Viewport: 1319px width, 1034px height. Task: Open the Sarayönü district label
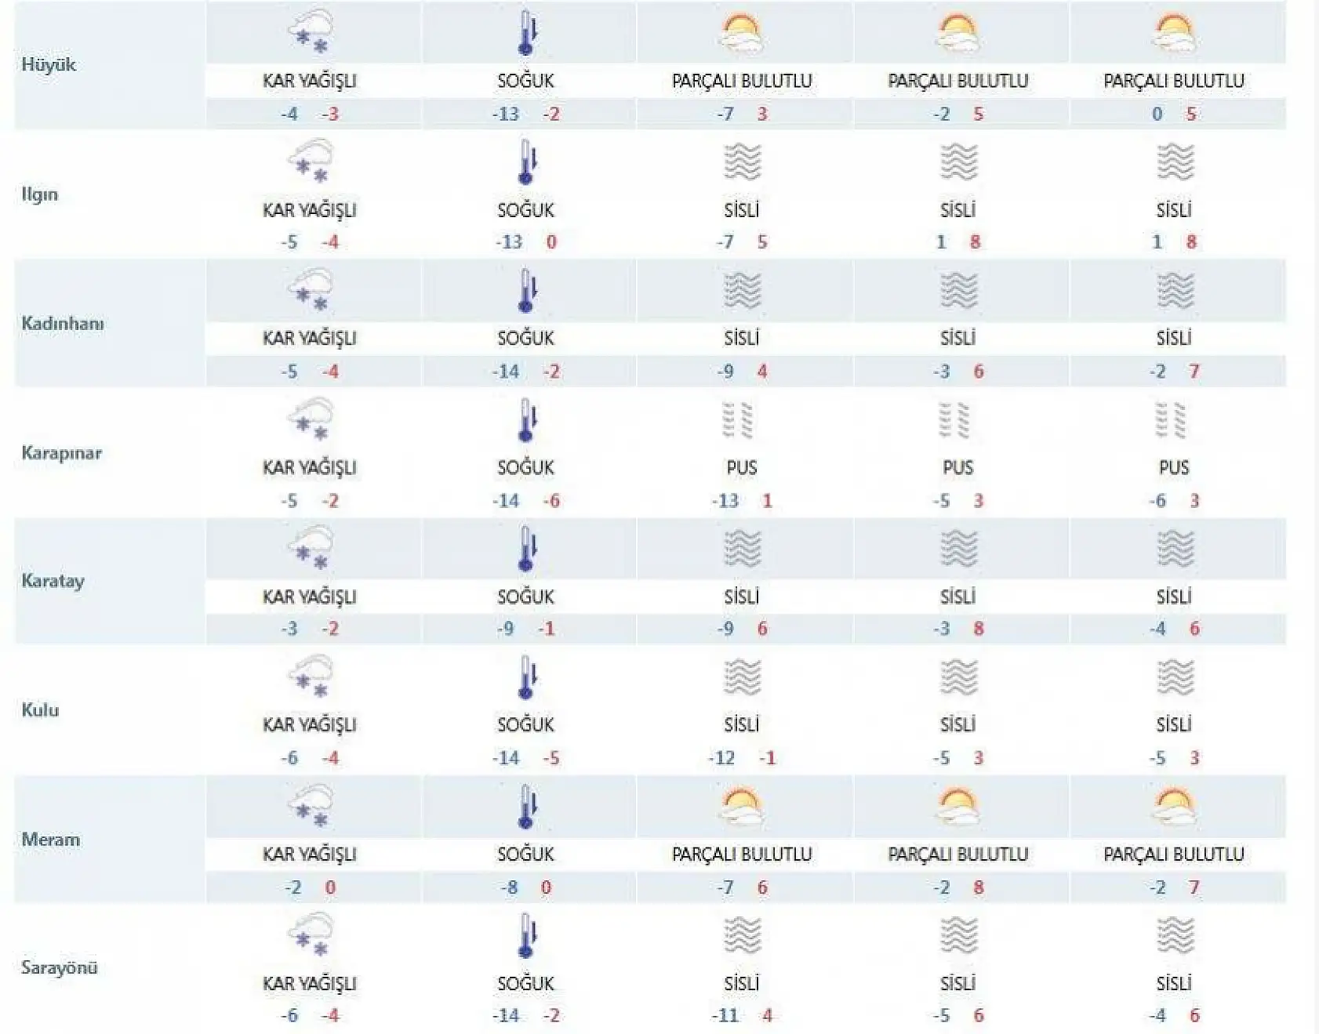coord(60,968)
